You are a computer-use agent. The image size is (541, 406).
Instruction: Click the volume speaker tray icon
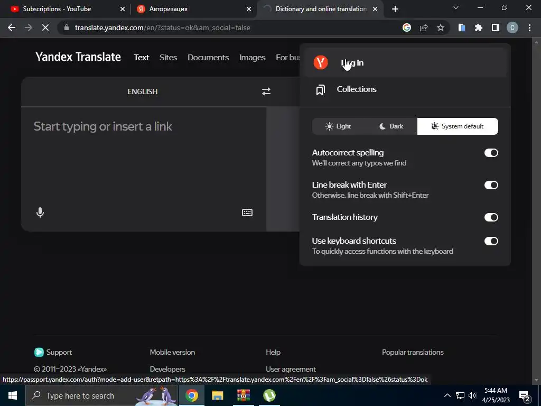pos(472,395)
